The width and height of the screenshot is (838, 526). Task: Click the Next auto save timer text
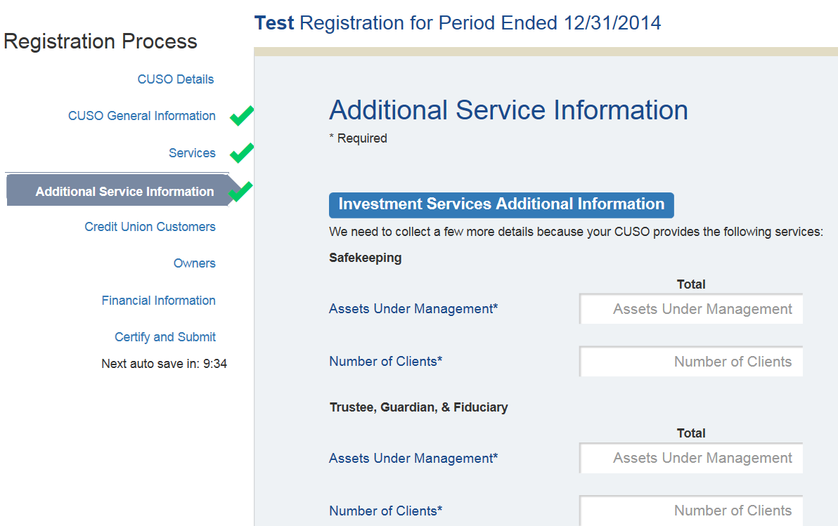(164, 364)
